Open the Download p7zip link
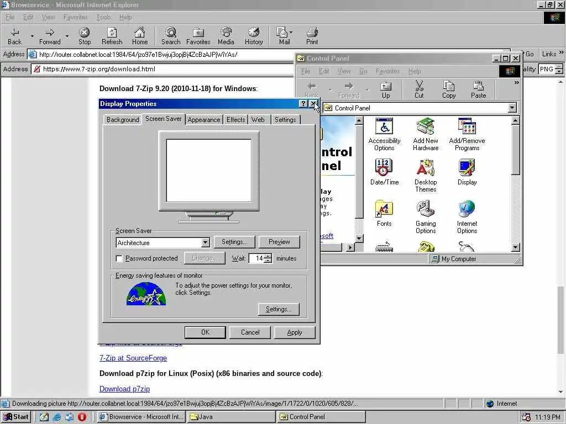Image resolution: width=566 pixels, height=424 pixels. click(124, 389)
